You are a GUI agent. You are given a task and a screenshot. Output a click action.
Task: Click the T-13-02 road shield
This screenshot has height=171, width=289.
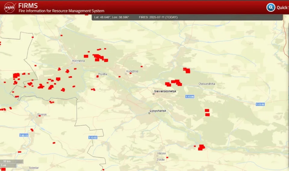[93, 138]
